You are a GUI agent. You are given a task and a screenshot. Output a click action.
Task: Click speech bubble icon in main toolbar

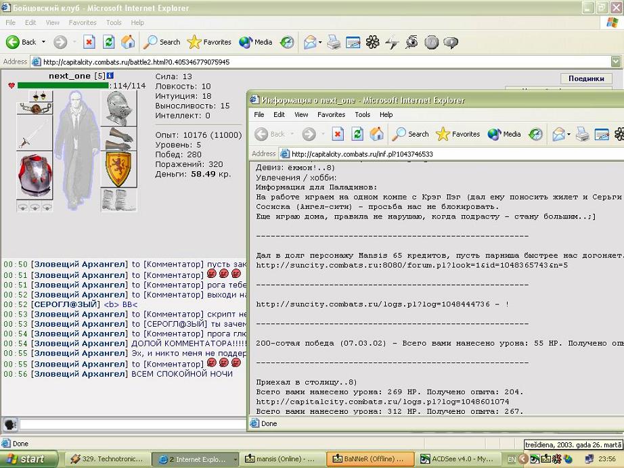[x=451, y=42]
